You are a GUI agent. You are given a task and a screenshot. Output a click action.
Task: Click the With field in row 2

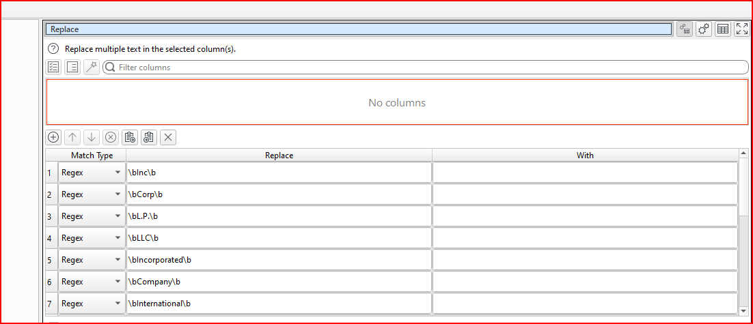click(x=585, y=194)
